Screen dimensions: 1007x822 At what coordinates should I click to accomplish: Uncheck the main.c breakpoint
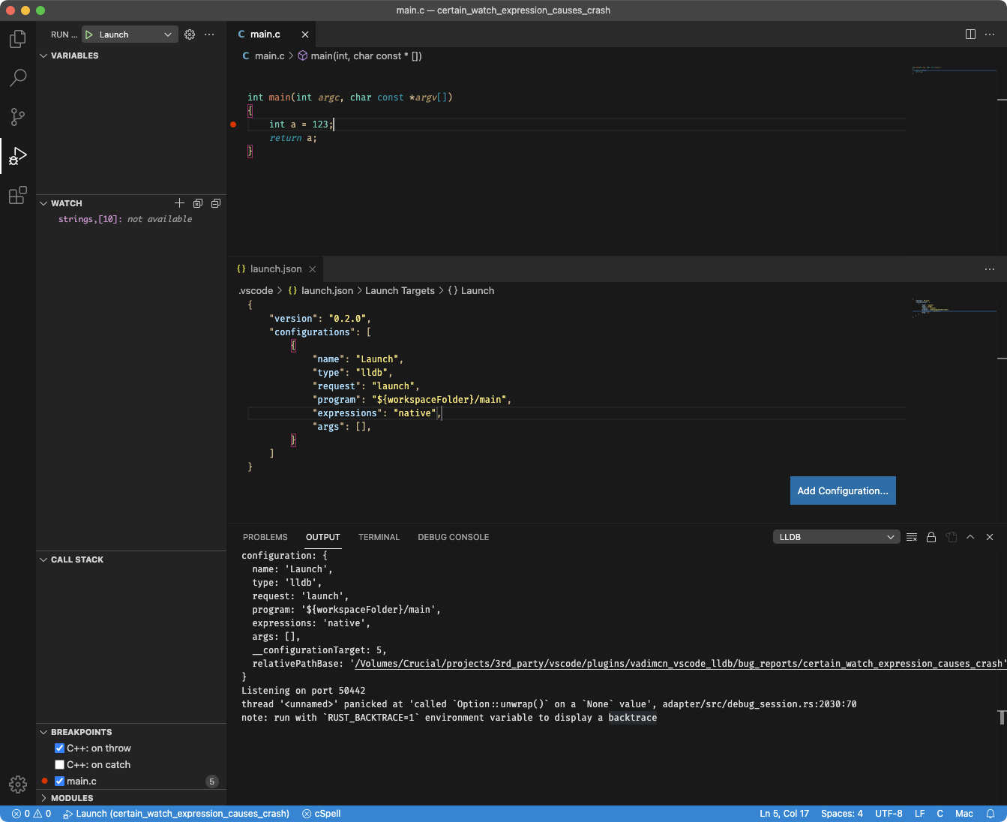pos(59,781)
